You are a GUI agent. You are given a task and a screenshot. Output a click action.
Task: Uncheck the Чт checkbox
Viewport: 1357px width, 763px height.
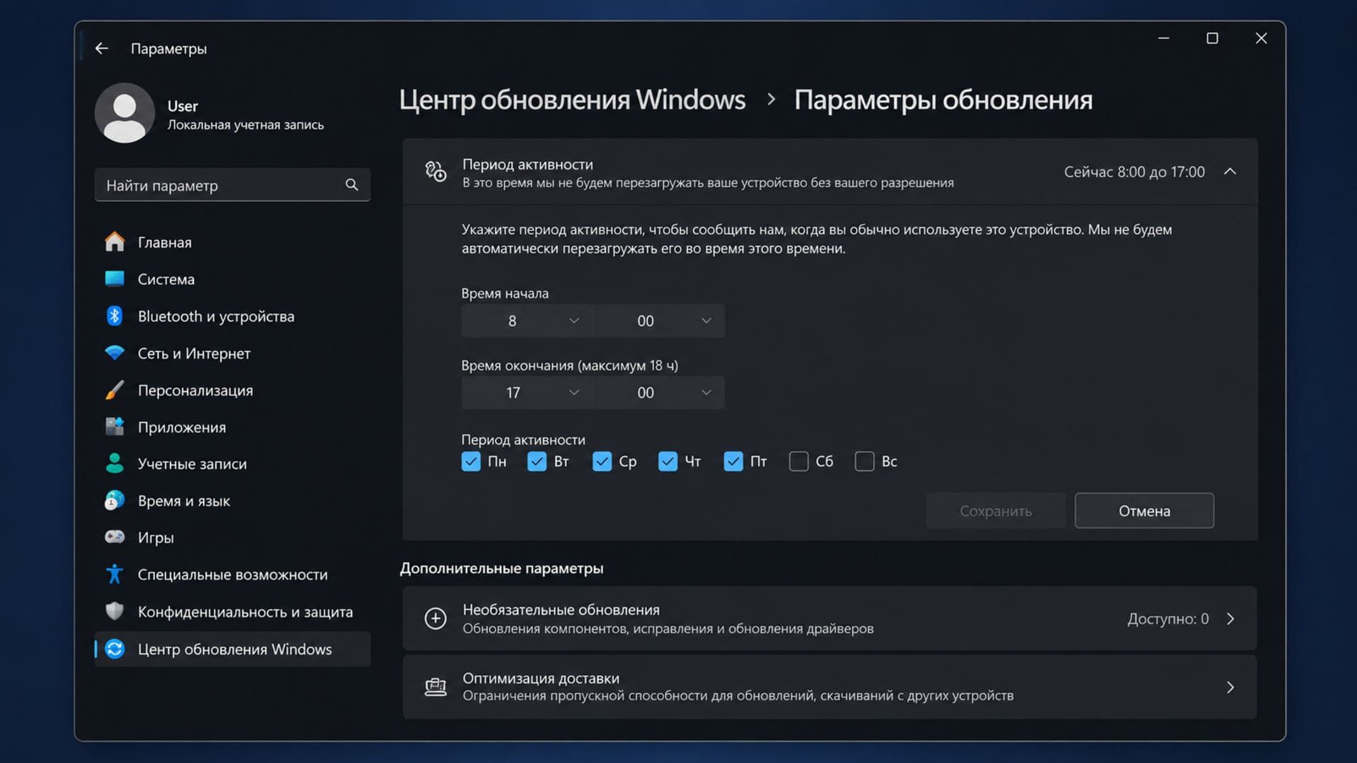click(668, 461)
